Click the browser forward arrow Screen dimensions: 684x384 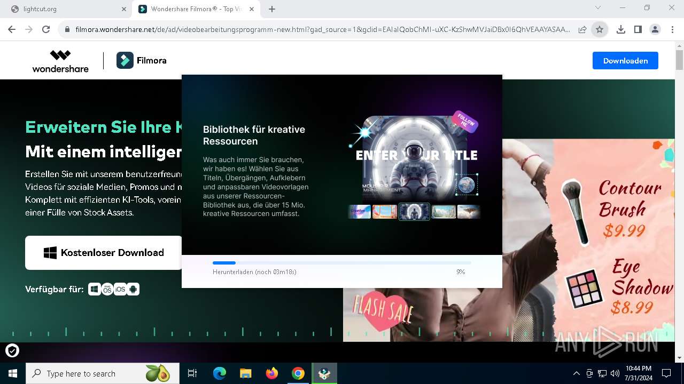click(29, 30)
